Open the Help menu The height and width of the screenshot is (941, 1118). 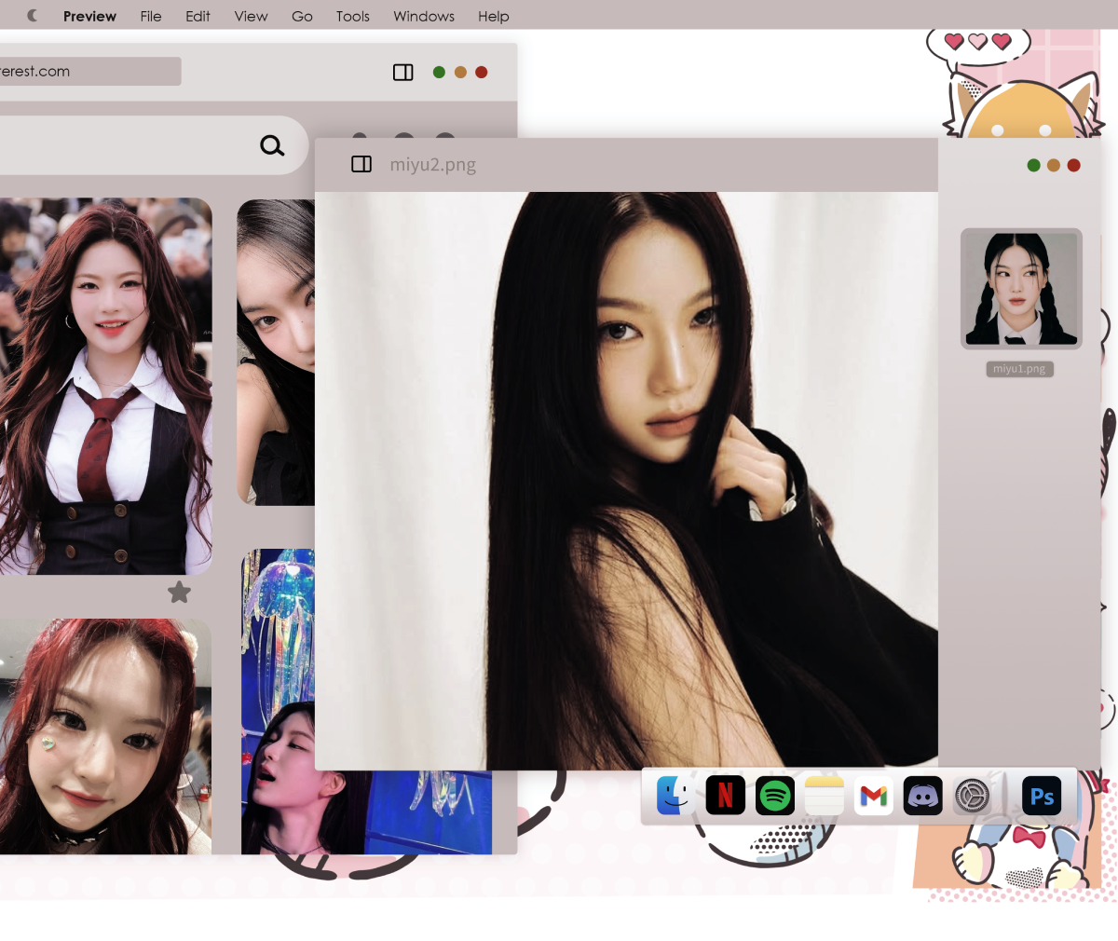[x=494, y=16]
